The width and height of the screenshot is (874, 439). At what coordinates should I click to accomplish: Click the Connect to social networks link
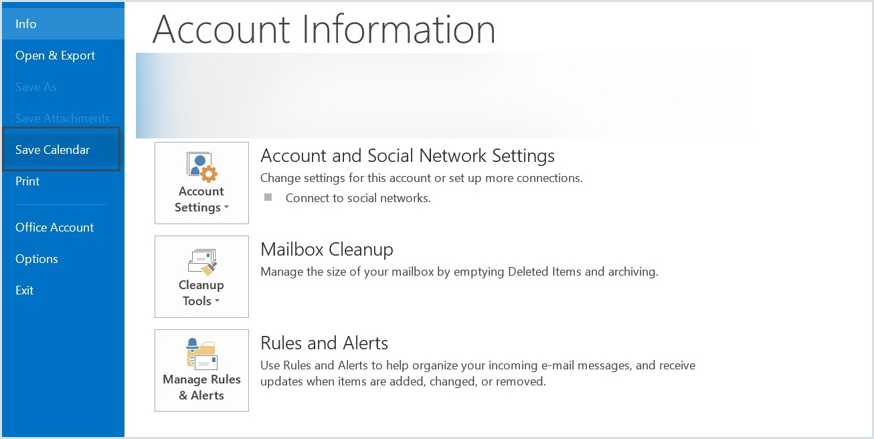point(358,197)
